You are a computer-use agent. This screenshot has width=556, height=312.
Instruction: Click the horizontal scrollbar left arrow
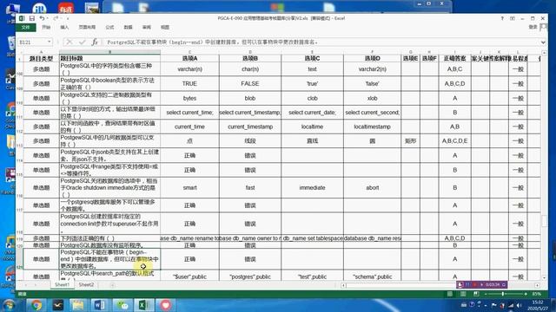click(344, 285)
